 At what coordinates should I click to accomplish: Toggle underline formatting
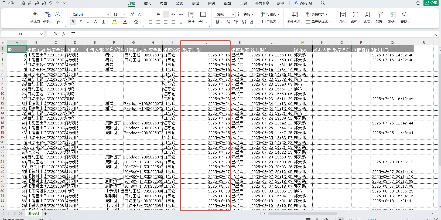point(88,22)
